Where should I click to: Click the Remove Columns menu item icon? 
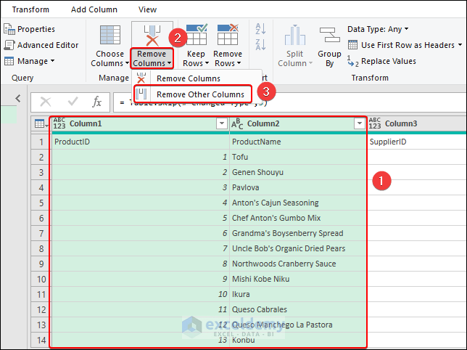tap(141, 78)
